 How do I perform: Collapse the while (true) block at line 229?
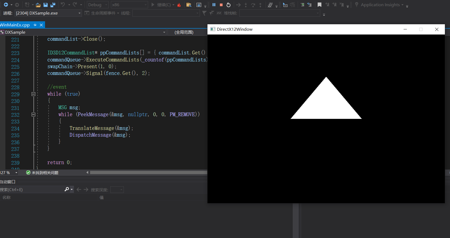33,94
